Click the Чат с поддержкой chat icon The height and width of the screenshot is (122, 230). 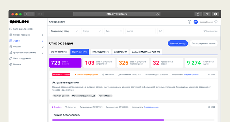[11, 58]
